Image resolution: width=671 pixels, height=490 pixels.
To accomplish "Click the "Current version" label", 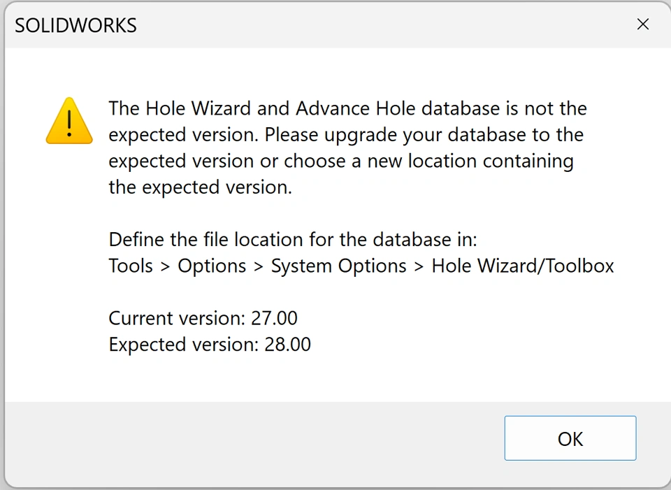I will [177, 318].
